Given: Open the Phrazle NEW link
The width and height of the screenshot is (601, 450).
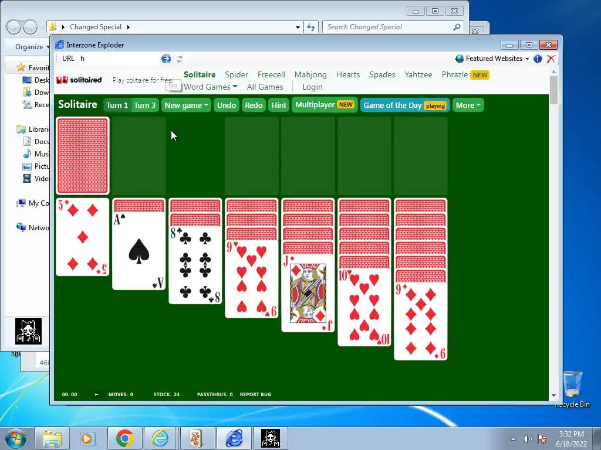Looking at the screenshot, I should (465, 74).
